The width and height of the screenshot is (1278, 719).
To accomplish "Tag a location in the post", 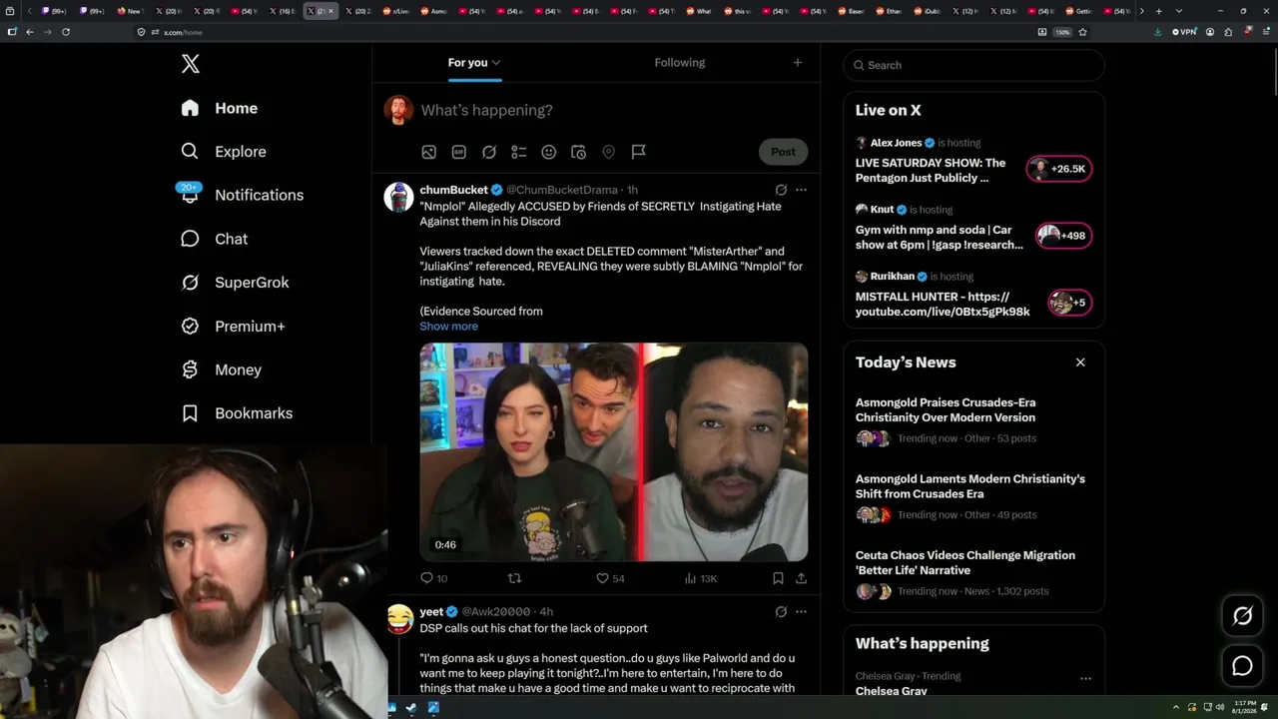I will [x=609, y=152].
